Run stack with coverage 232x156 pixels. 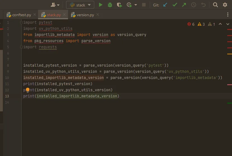119,5
